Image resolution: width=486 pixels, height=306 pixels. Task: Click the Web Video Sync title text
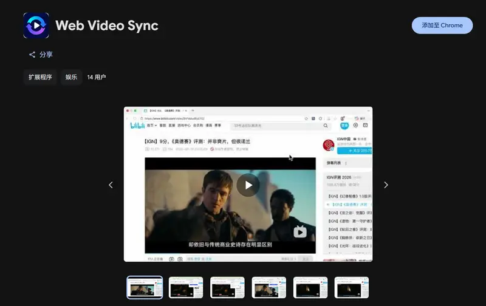coord(107,25)
